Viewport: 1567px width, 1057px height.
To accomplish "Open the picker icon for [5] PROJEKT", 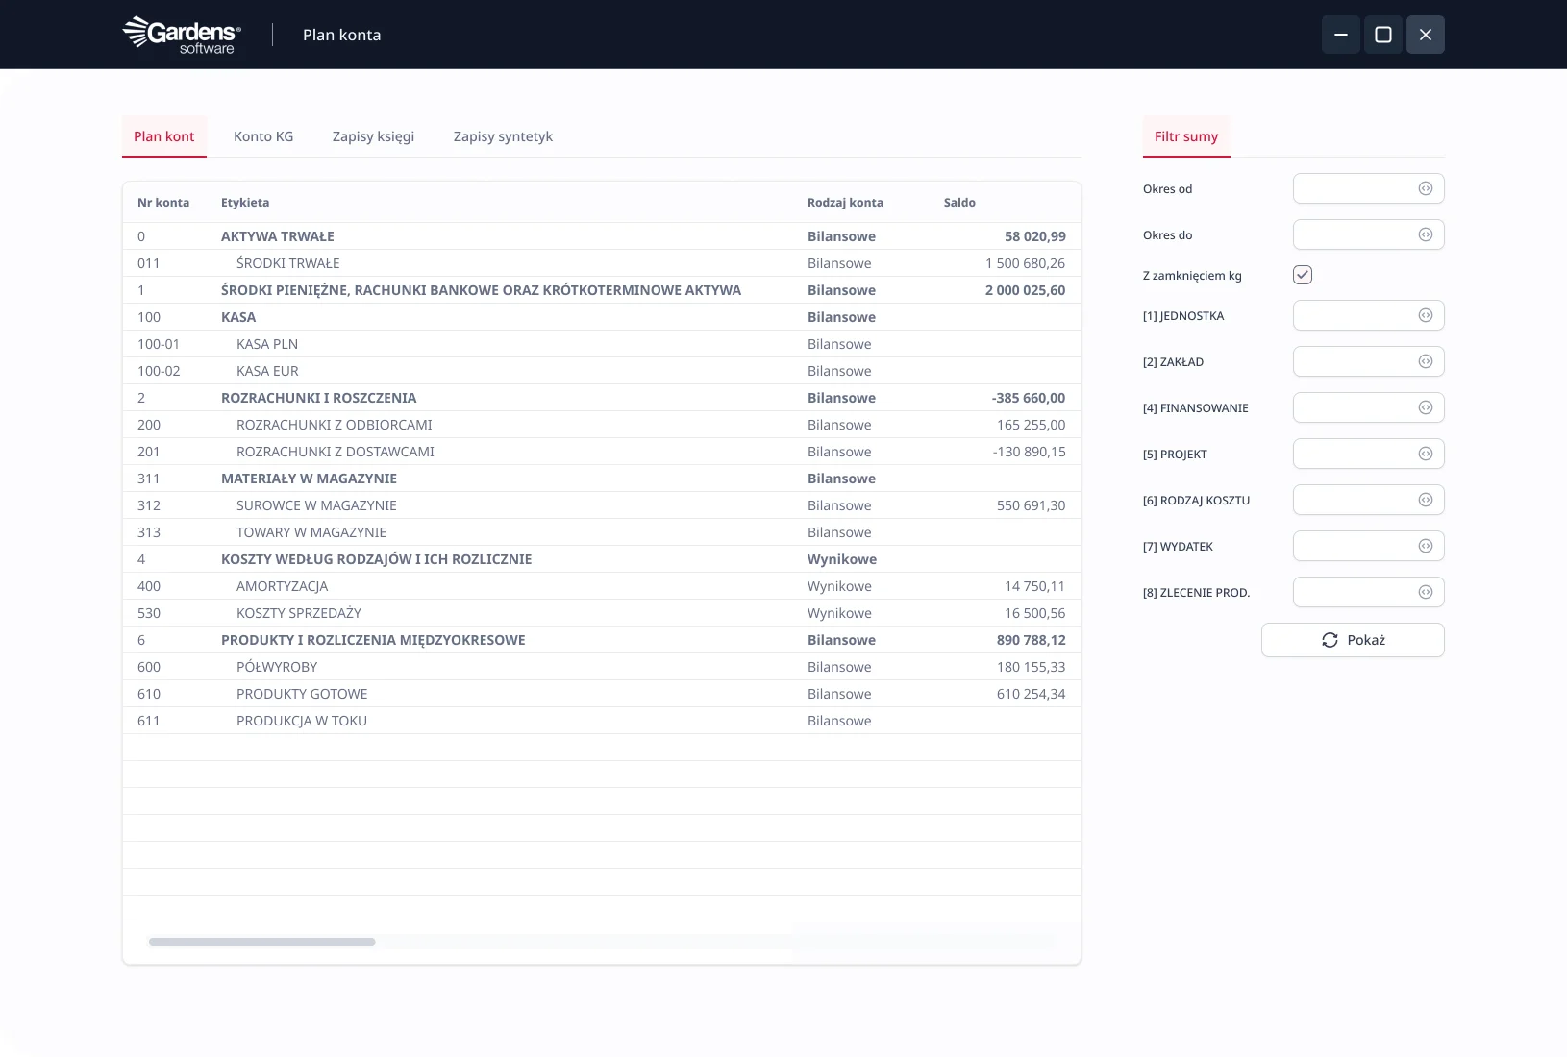I will (1426, 455).
